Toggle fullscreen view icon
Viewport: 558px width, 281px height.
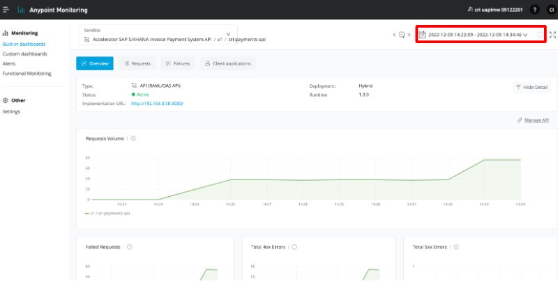click(552, 35)
